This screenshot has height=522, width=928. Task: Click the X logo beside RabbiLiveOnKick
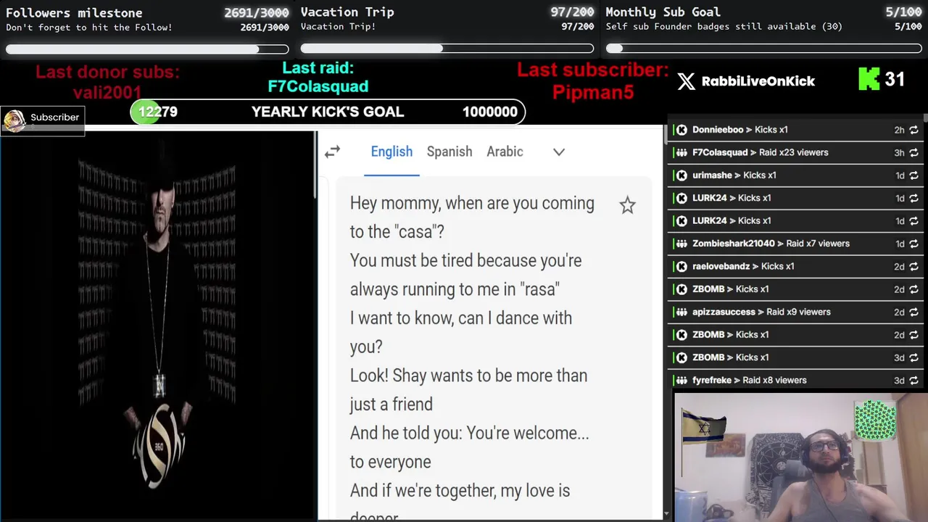tap(686, 81)
